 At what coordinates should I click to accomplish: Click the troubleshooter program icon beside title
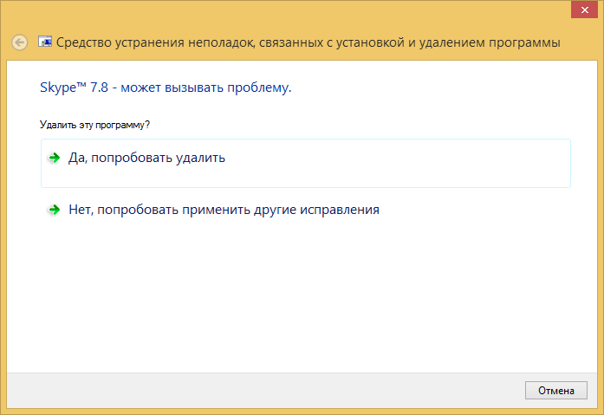(45, 42)
